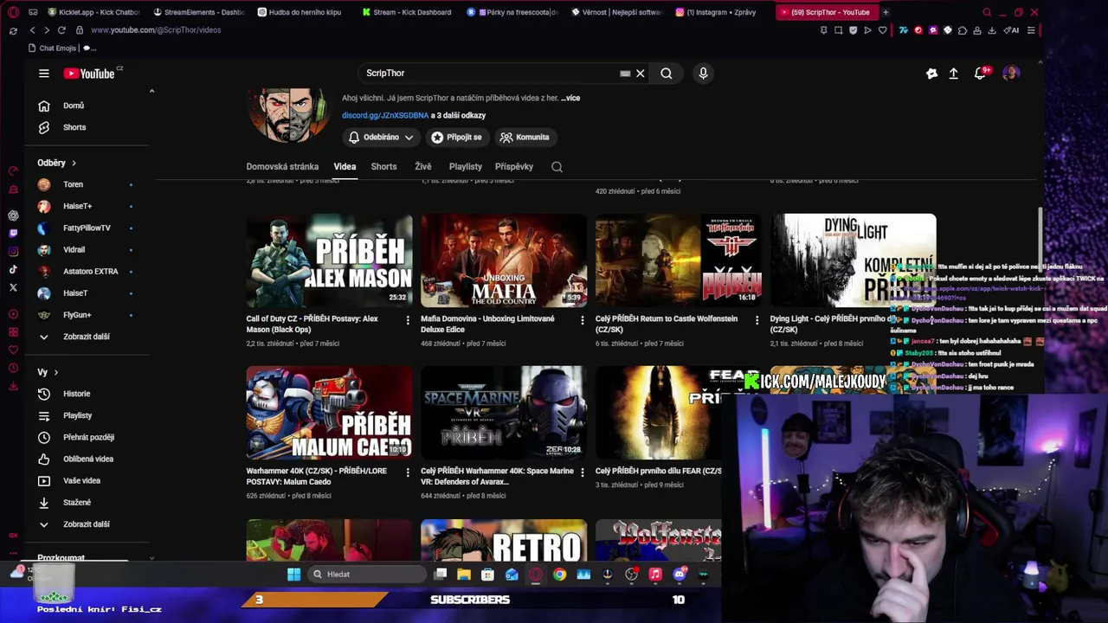Image resolution: width=1108 pixels, height=623 pixels.
Task: Switch to the channel Shorts tab
Action: tap(383, 166)
